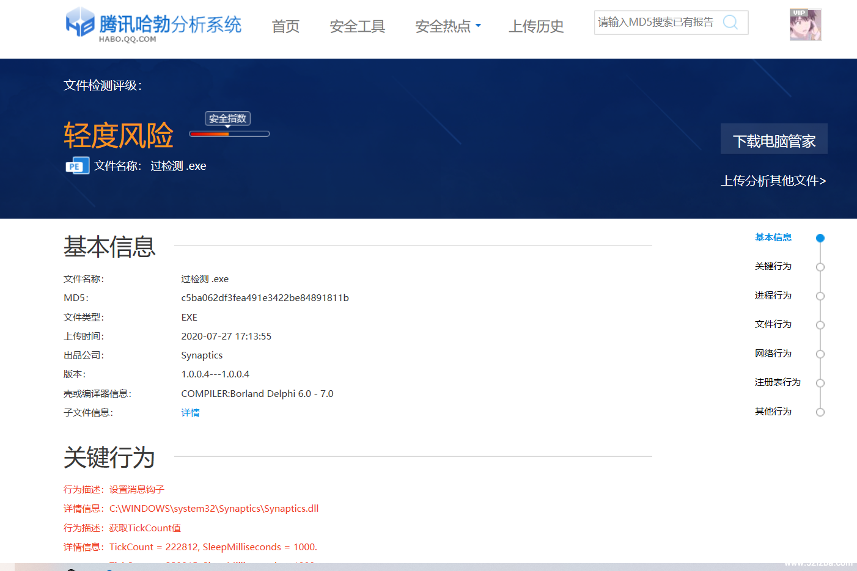
Task: Click the search magnifier icon
Action: tap(730, 23)
